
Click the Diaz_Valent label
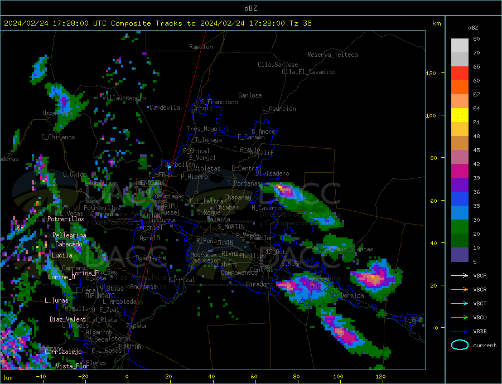(67, 319)
